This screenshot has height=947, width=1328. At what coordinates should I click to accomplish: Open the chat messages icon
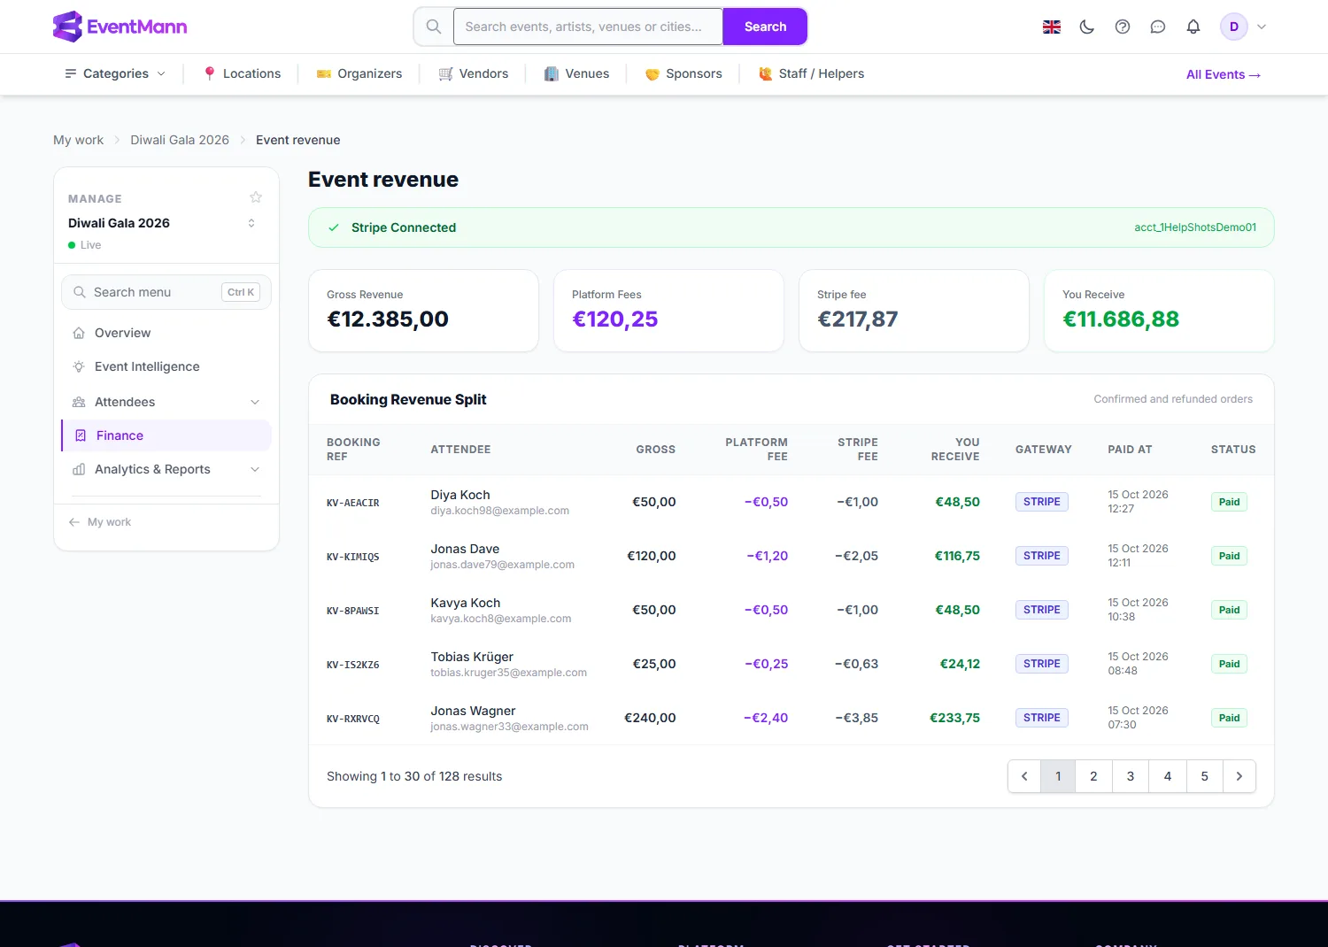point(1158,27)
